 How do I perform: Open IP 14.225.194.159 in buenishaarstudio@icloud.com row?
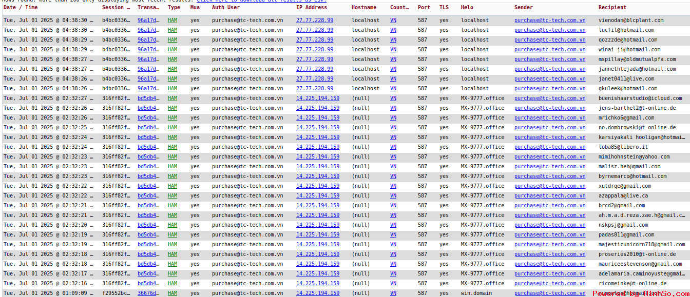click(318, 98)
